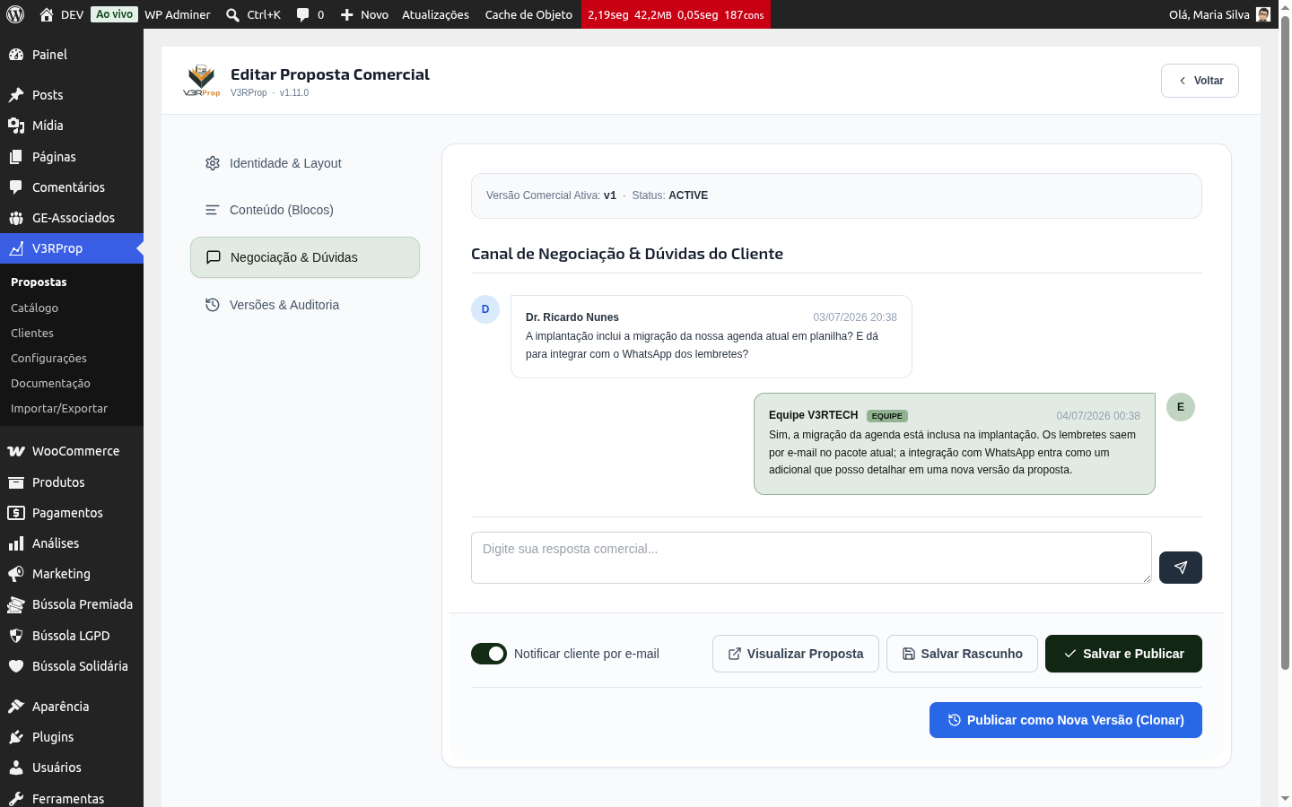The width and height of the screenshot is (1292, 807).
Task: Select Negociação & Dúvidas tab
Action: (305, 257)
